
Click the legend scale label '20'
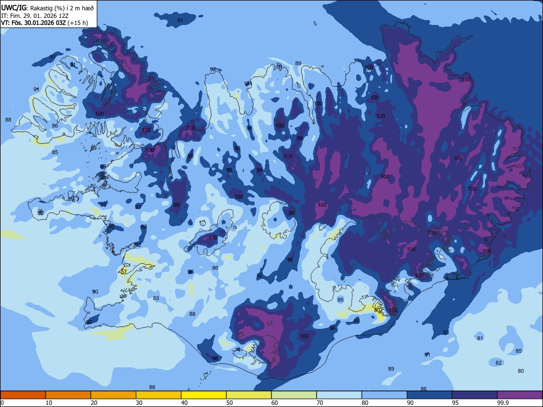(x=94, y=403)
